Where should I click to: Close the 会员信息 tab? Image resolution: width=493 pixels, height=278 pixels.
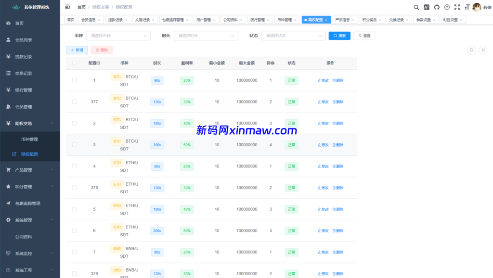pos(99,20)
